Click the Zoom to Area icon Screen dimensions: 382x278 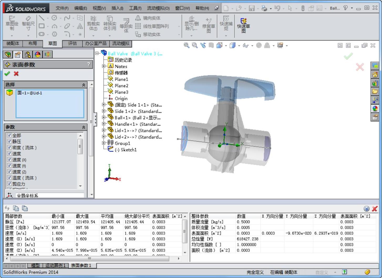195,45
